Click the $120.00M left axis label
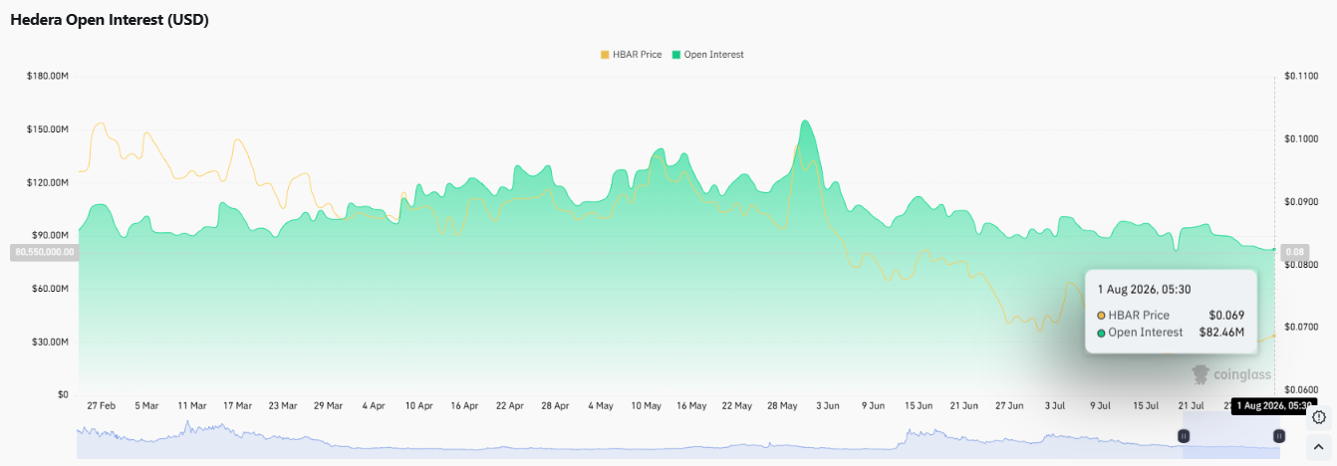1337x466 pixels. click(48, 182)
